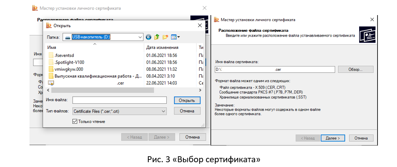The width and height of the screenshot is (397, 167).
Task: Create a new folder icon
Action: [x=165, y=37]
